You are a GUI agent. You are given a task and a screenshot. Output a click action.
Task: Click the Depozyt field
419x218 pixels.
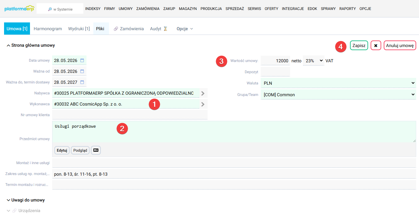[x=275, y=72]
